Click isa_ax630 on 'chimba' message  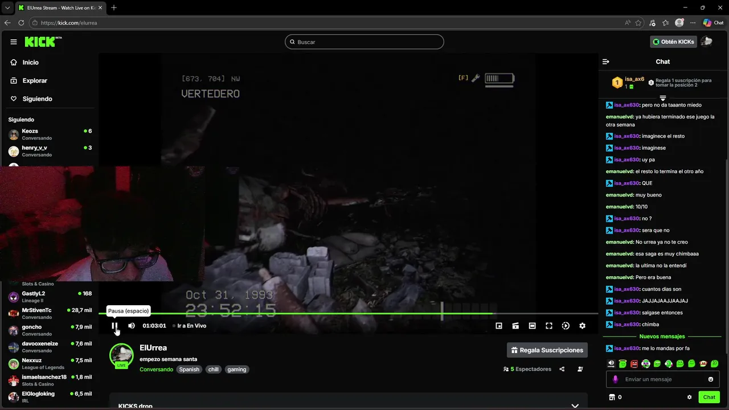coord(626,325)
